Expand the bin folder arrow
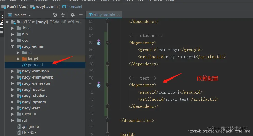This screenshot has width=253, height=136. (x=13, y=34)
